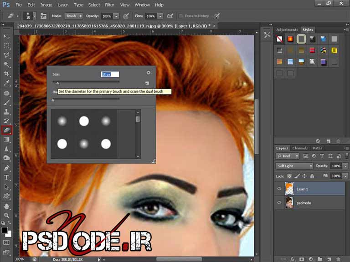Select the Pen tool
This screenshot has width=350, height=262.
pos(6,168)
